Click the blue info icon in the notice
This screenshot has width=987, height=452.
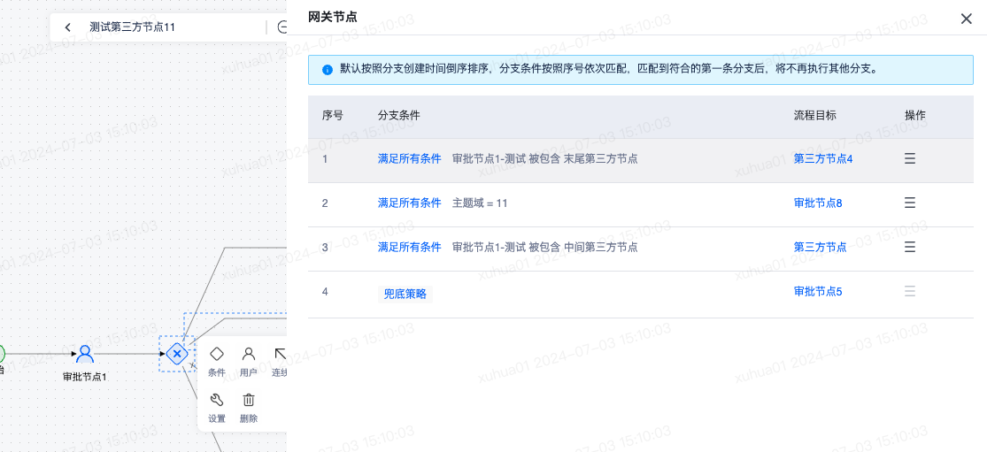pos(328,70)
